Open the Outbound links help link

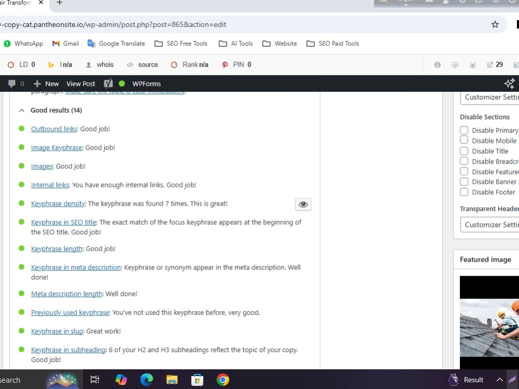pyautogui.click(x=54, y=129)
